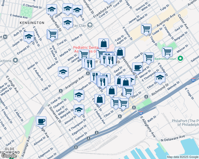Open the school marker near E Schiller St
The width and height of the screenshot is (199, 159).
[x=160, y=78]
